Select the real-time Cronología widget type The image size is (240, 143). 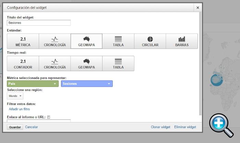coord(55,63)
